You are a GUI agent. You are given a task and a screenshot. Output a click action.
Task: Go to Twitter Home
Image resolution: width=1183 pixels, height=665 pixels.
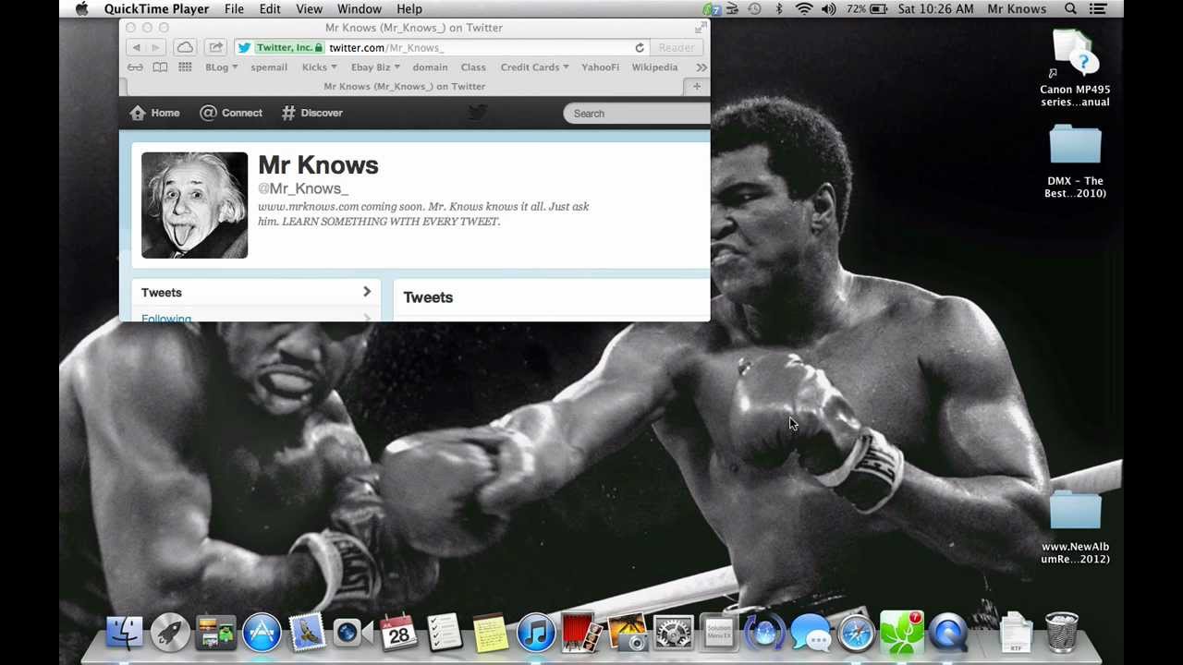click(155, 113)
